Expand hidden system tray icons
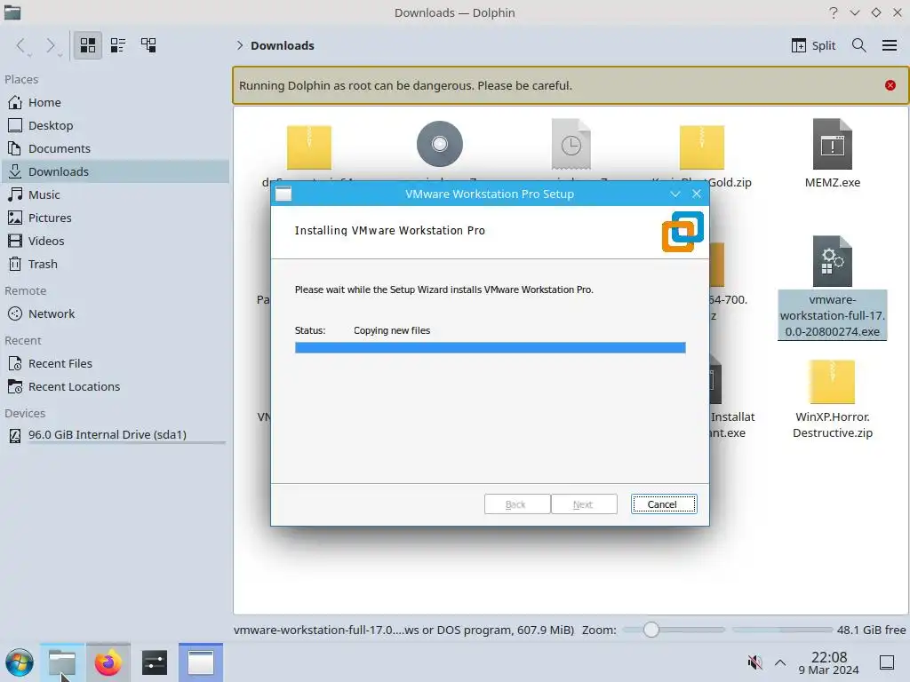Screen dimensions: 910x682 click(780, 662)
